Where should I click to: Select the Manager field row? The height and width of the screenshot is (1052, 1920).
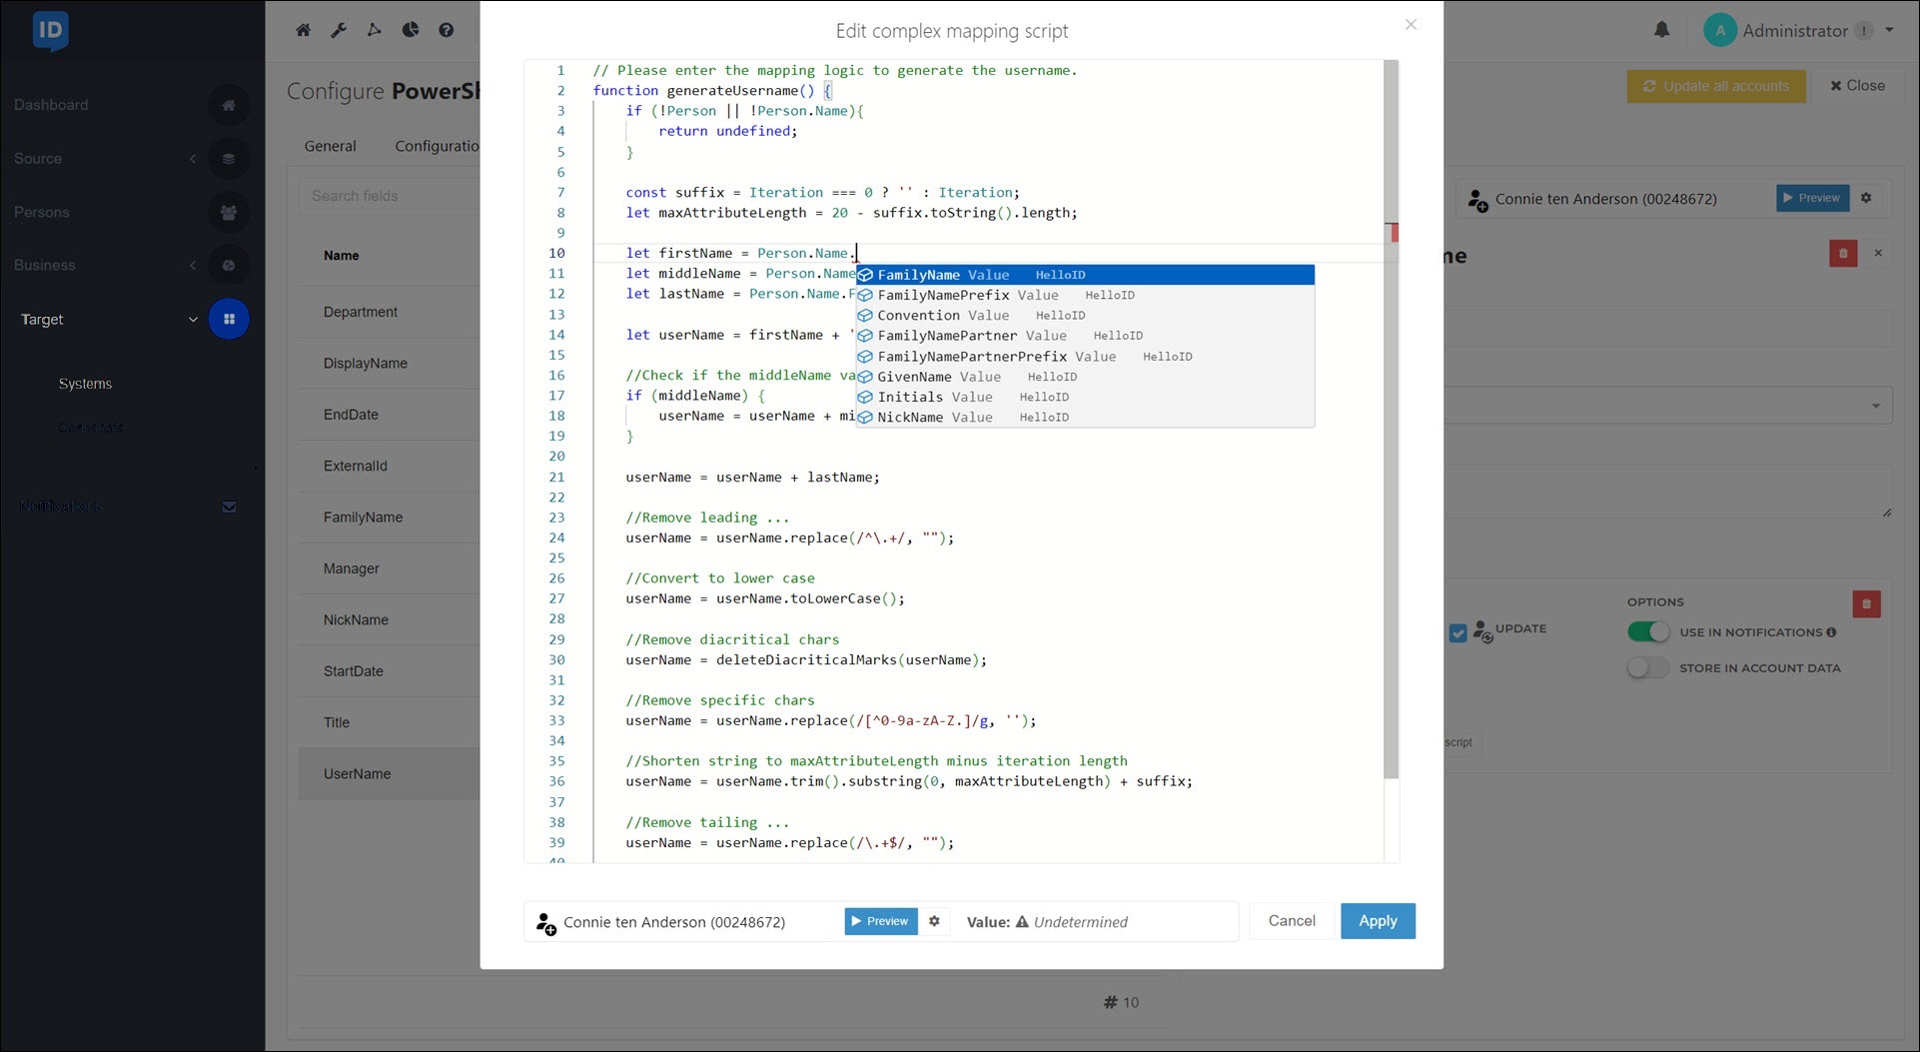click(x=389, y=568)
